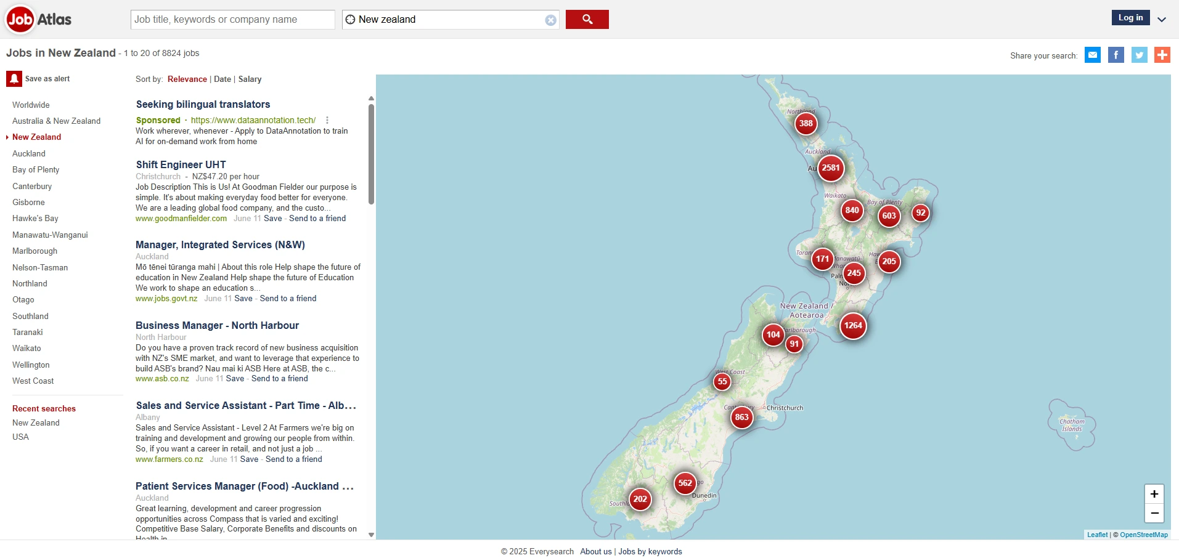Open the 104 jobs map cluster
The width and height of the screenshot is (1179, 558).
tap(773, 334)
